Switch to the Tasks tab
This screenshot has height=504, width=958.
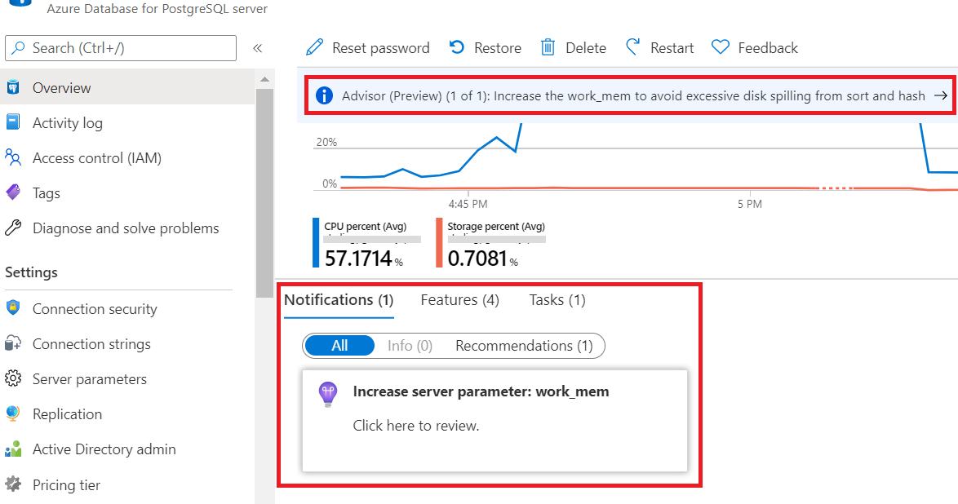pos(557,299)
